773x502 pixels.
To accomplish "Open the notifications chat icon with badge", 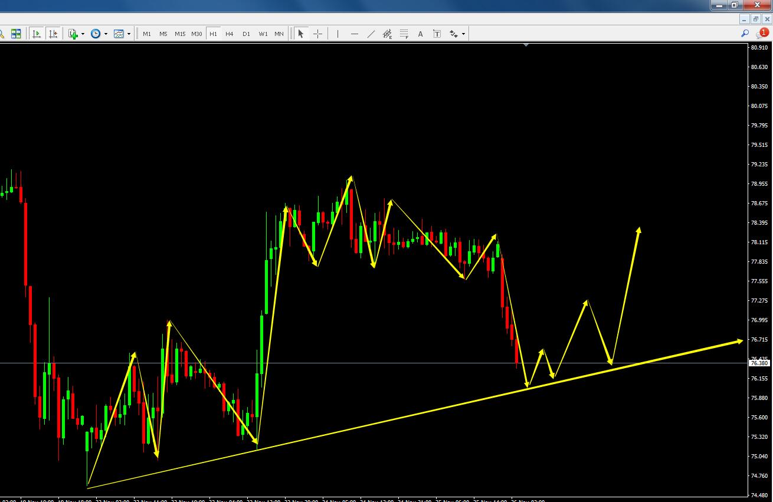I will pyautogui.click(x=762, y=33).
